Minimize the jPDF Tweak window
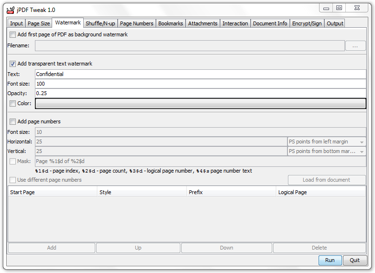Screen dimensions: 375x273 326,8
